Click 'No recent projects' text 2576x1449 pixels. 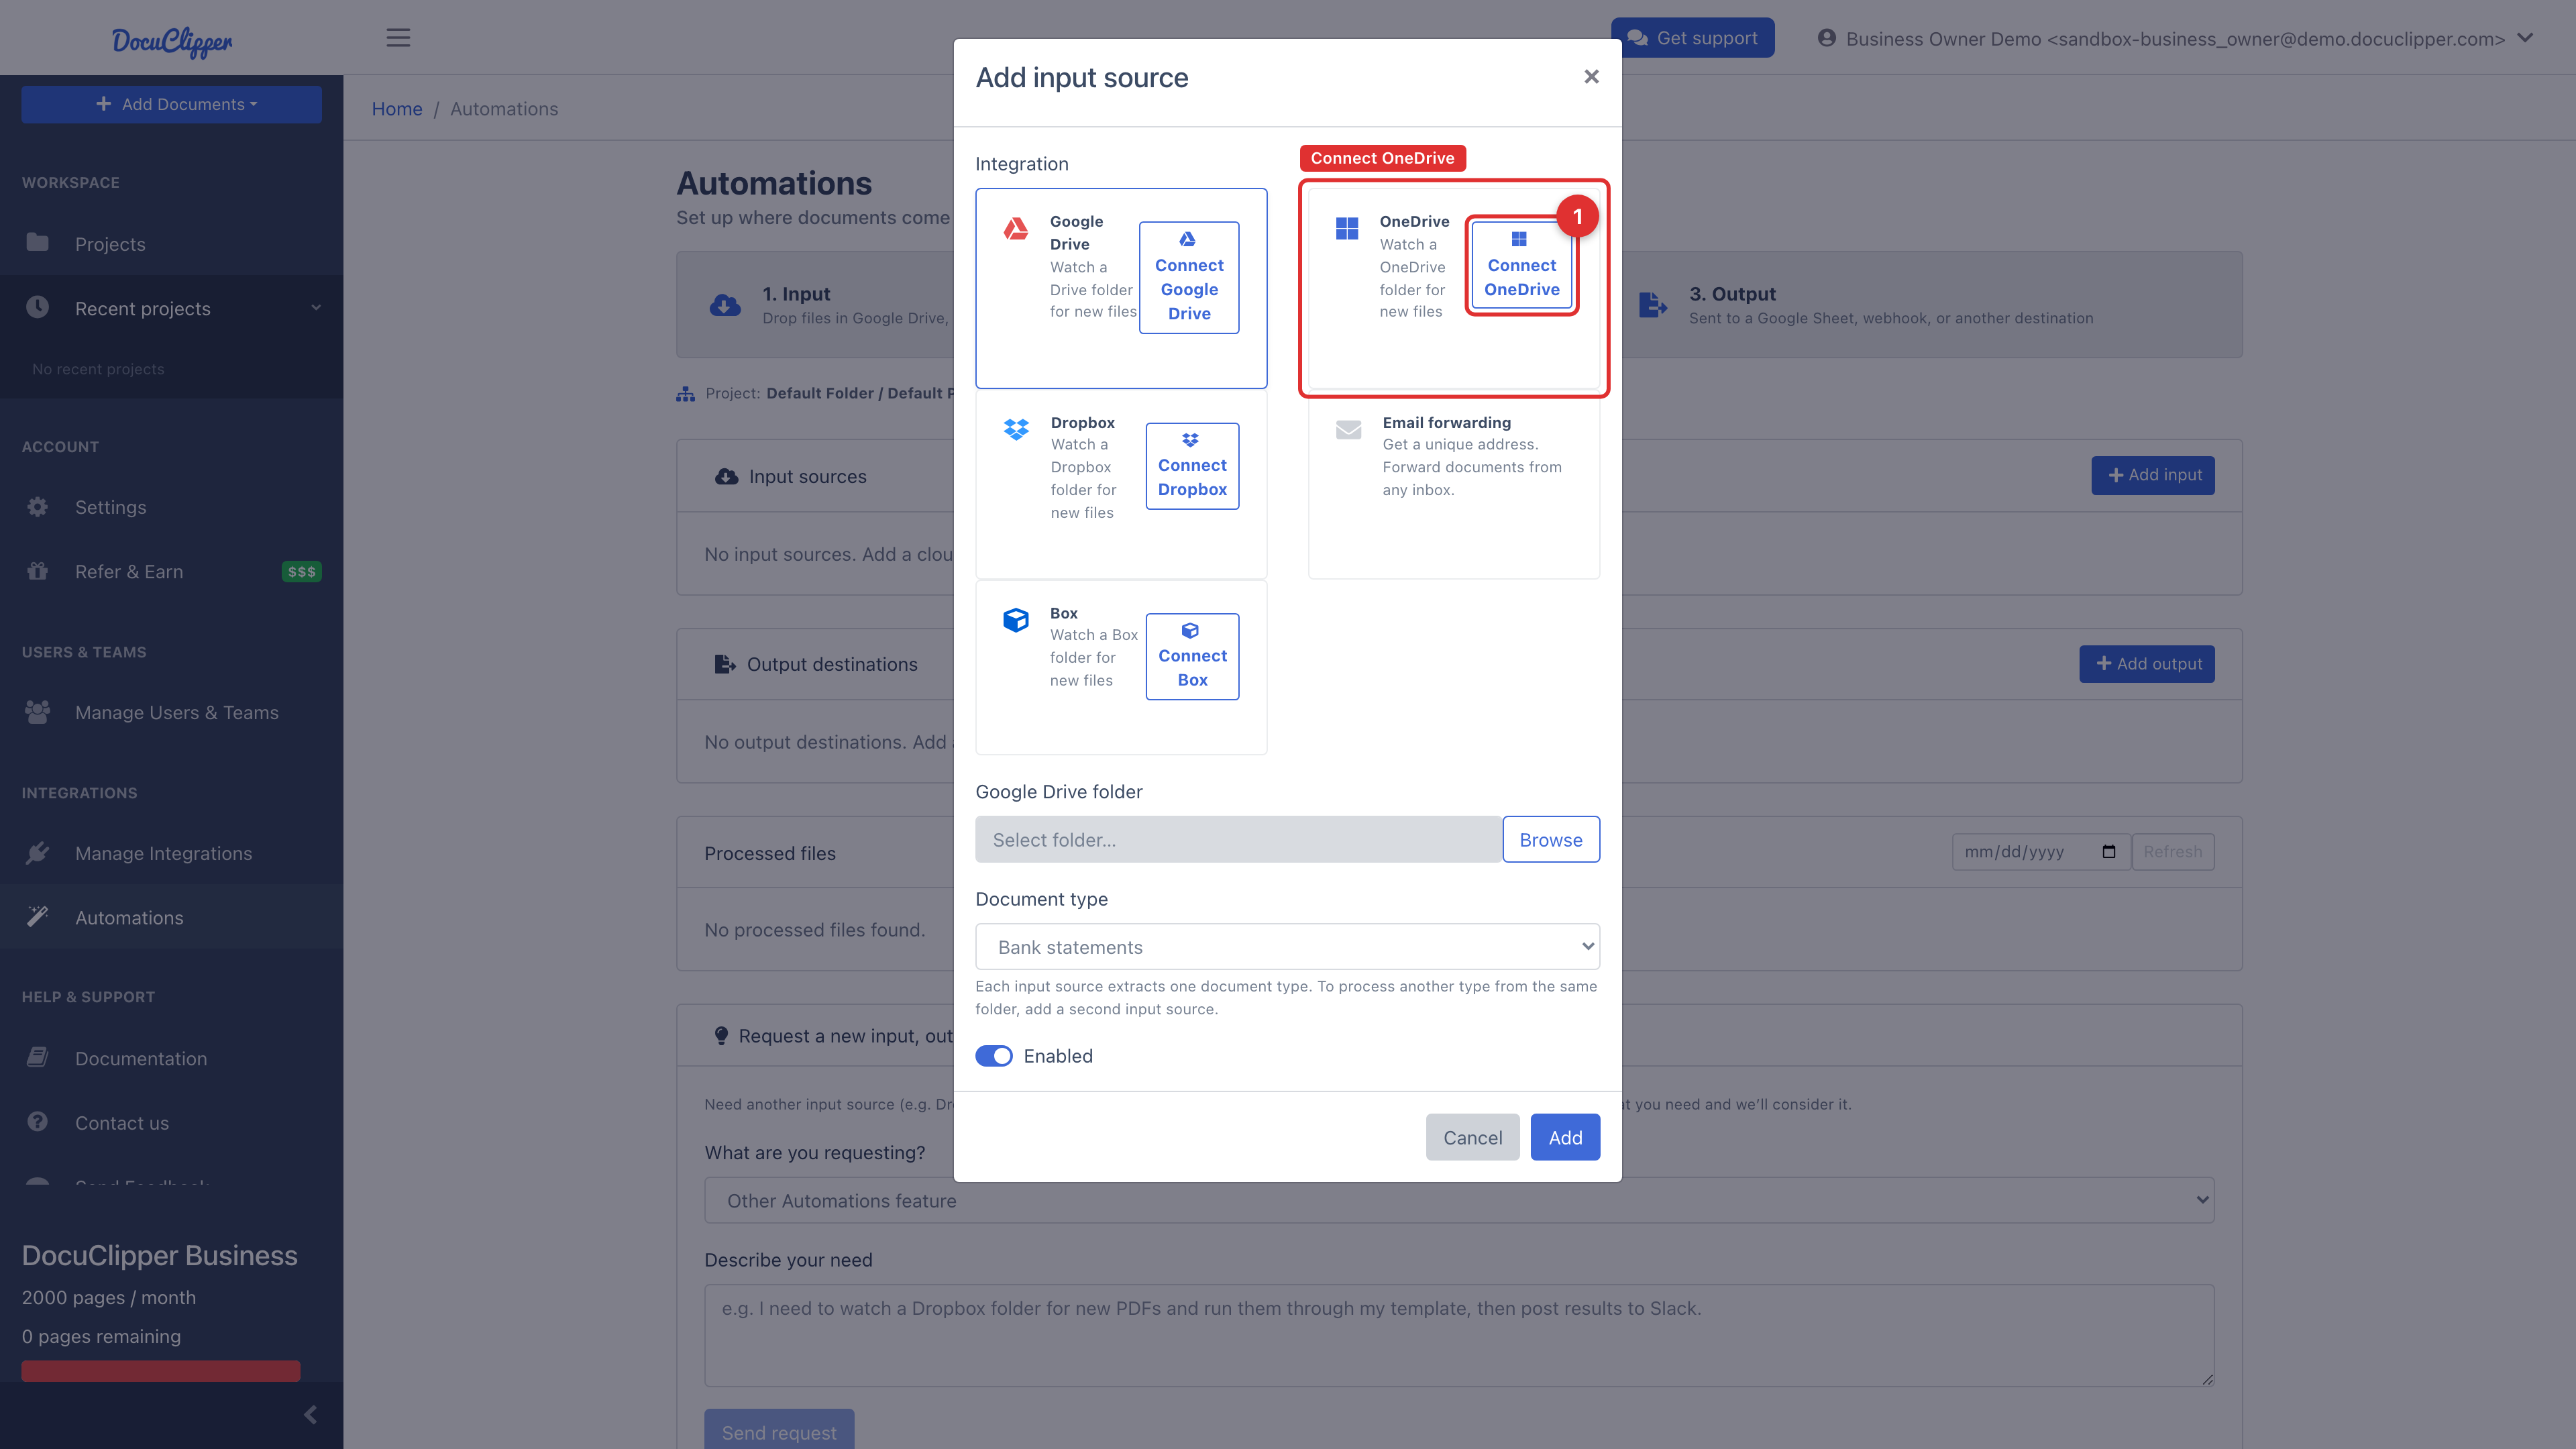pyautogui.click(x=98, y=369)
